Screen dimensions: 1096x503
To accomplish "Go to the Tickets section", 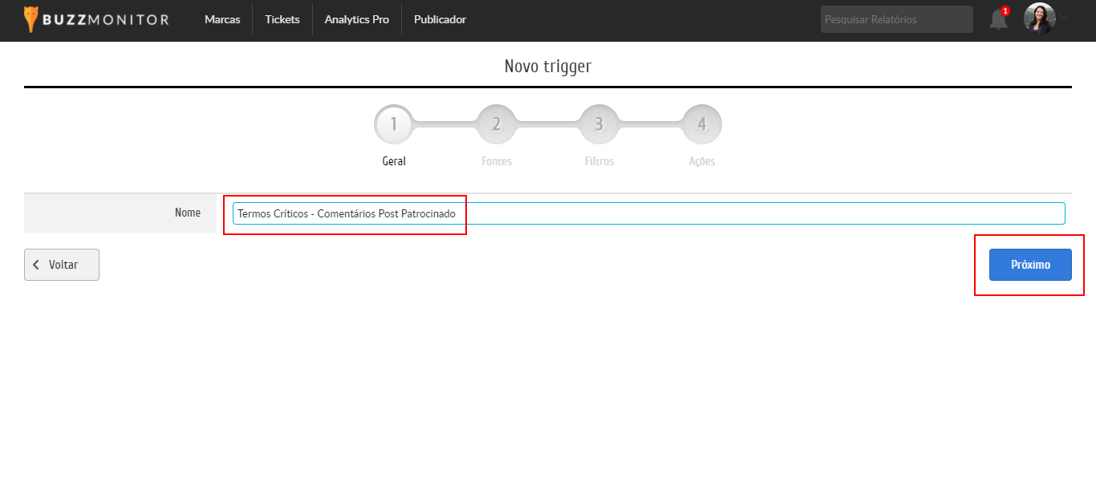I will (282, 19).
